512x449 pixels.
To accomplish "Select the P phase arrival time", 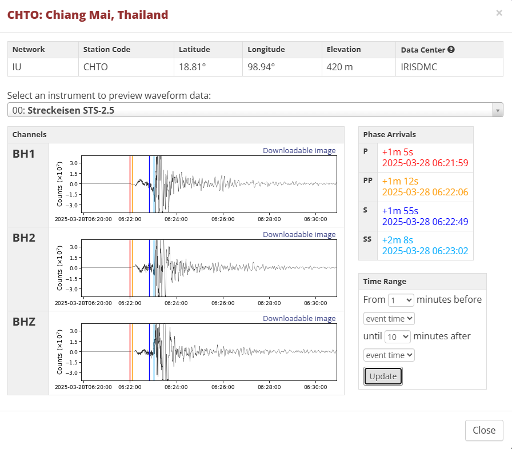I will [425, 163].
